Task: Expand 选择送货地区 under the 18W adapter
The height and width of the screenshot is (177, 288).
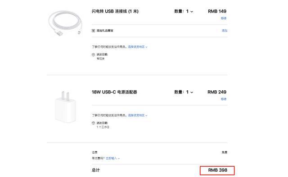Action: tap(138, 115)
